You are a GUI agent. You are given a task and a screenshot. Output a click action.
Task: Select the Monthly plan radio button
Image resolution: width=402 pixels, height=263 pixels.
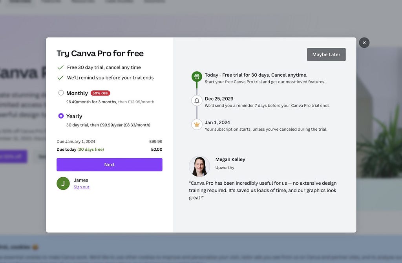click(61, 93)
